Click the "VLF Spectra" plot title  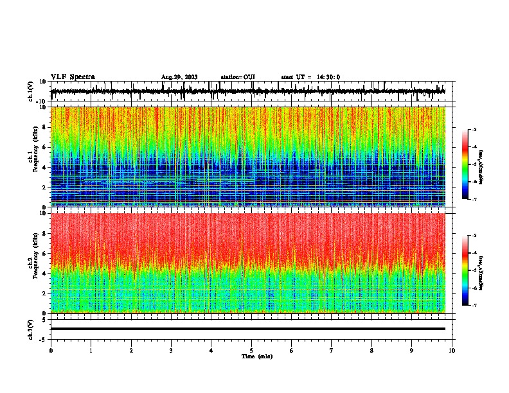[x=73, y=77]
